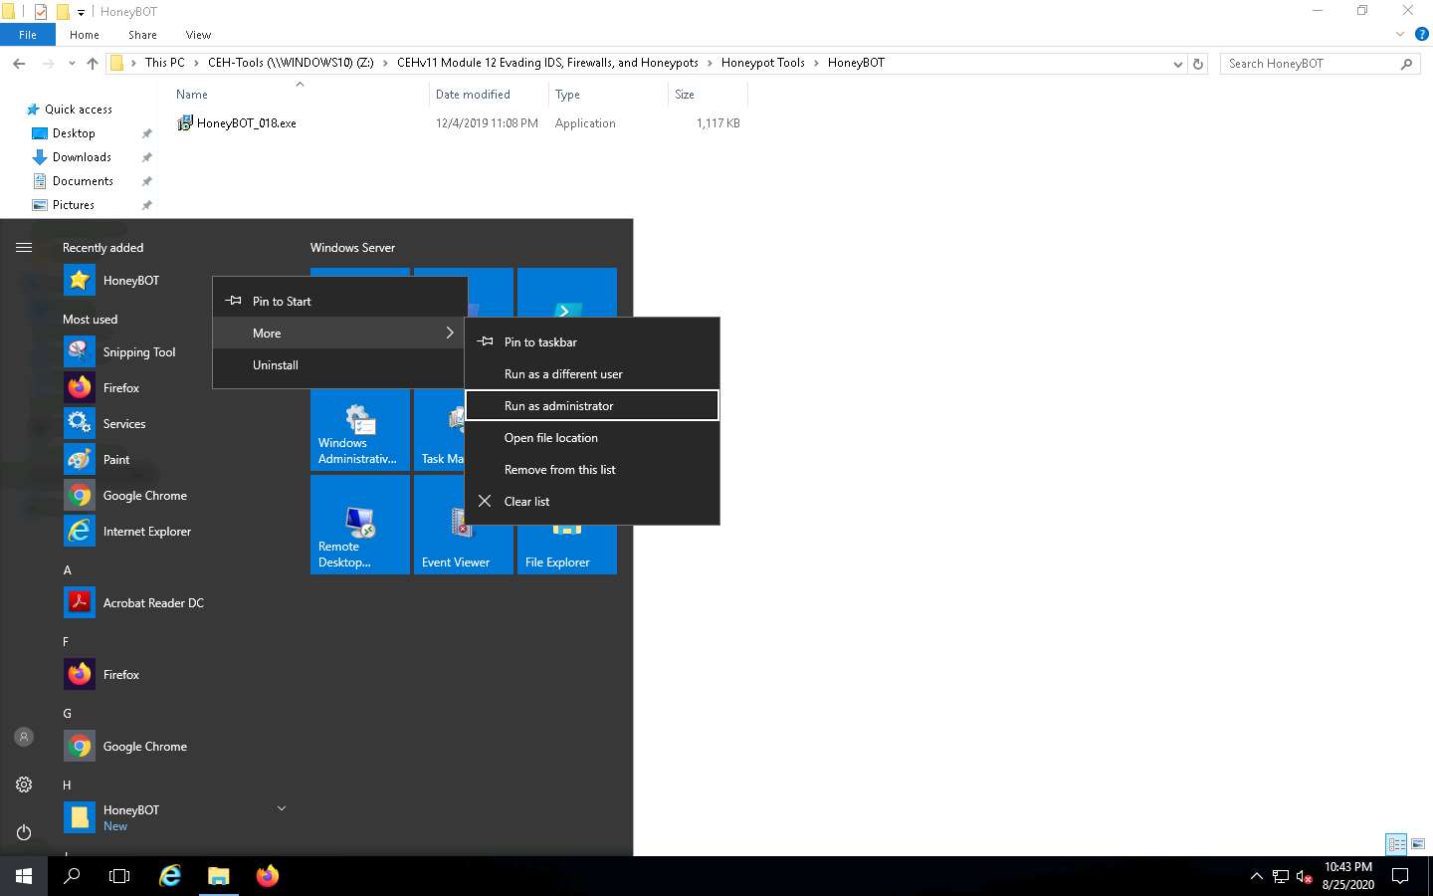Open Settings gear in Start menu
The image size is (1433, 896).
(24, 784)
